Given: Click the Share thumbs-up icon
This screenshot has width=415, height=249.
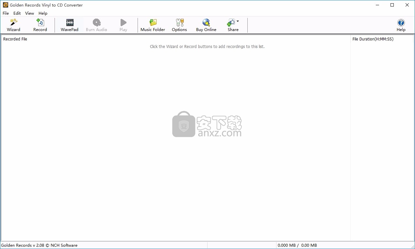Looking at the screenshot, I should (231, 22).
